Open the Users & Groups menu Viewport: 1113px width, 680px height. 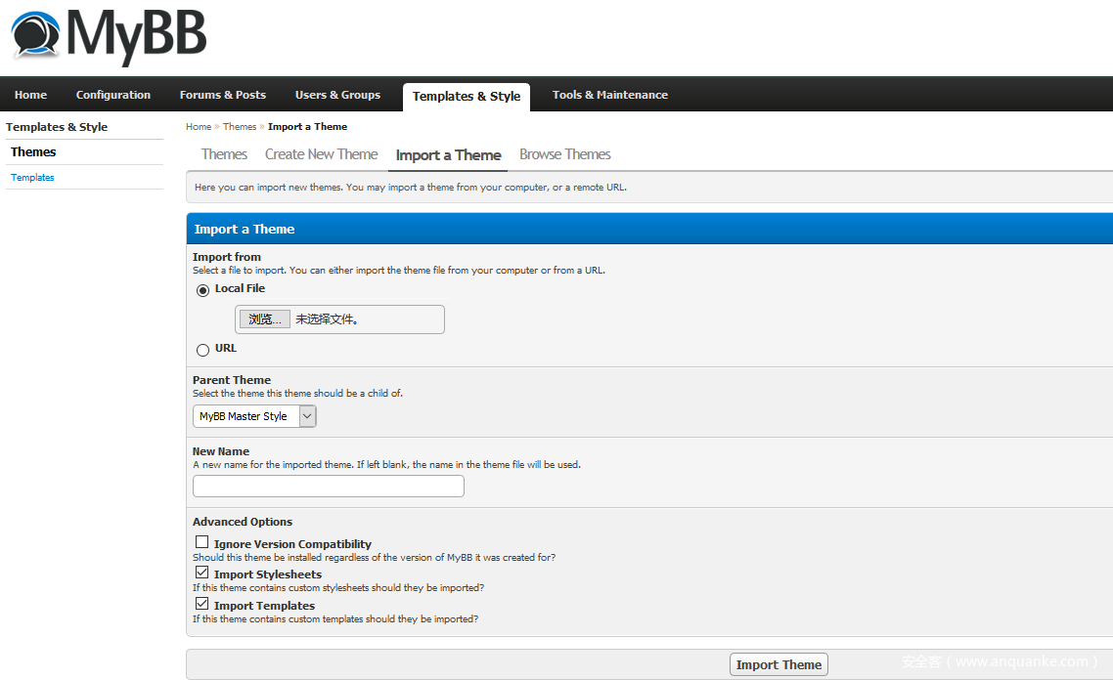337,95
